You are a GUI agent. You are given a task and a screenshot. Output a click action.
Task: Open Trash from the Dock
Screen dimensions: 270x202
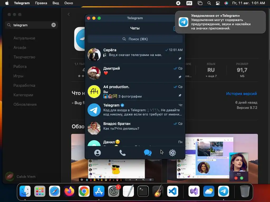click(245, 191)
